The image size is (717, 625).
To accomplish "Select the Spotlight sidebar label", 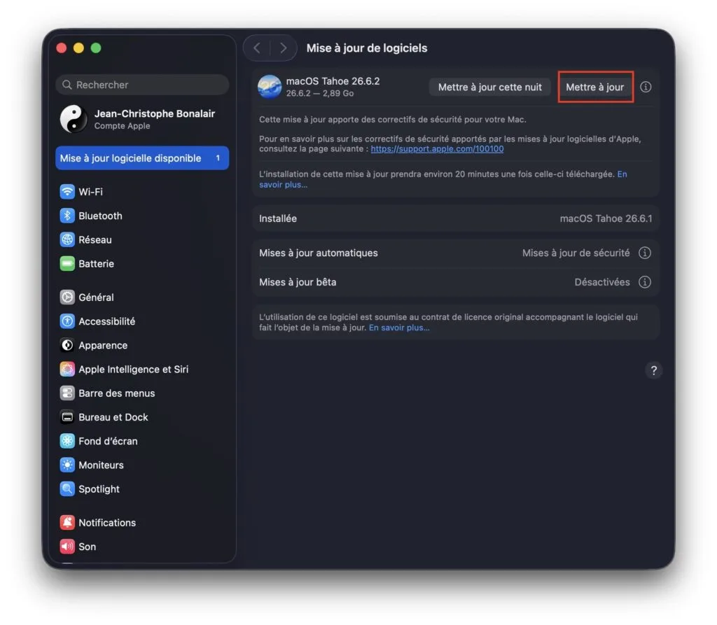I will point(99,489).
